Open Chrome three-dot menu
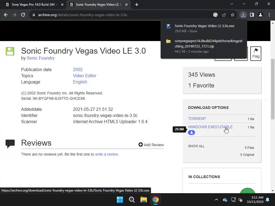Image resolution: width=275 pixels, height=206 pixels. coord(269,15)
